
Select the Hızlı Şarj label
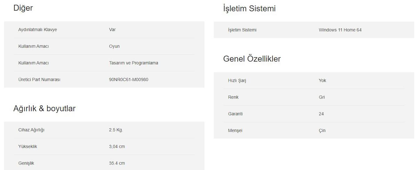pos(237,81)
